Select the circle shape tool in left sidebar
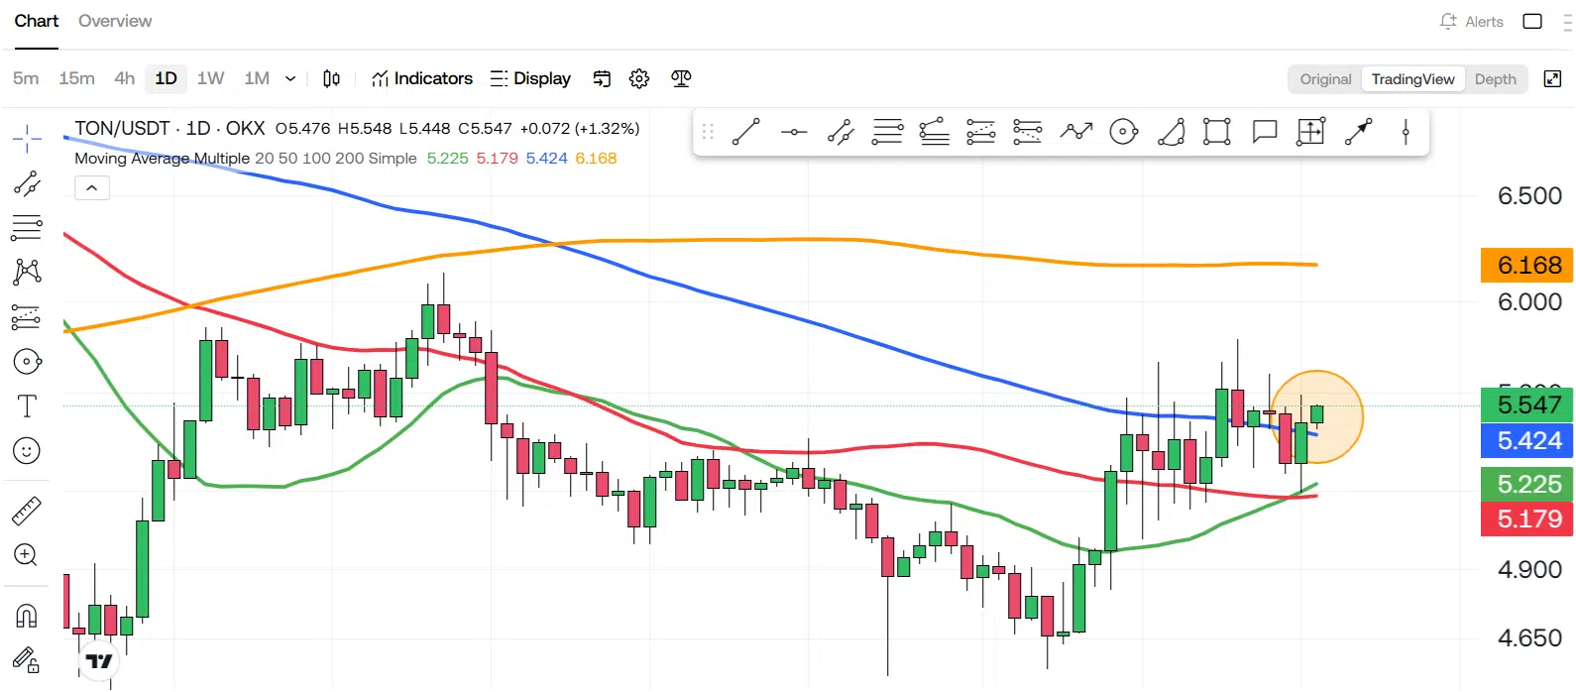The image size is (1576, 692). (x=27, y=362)
